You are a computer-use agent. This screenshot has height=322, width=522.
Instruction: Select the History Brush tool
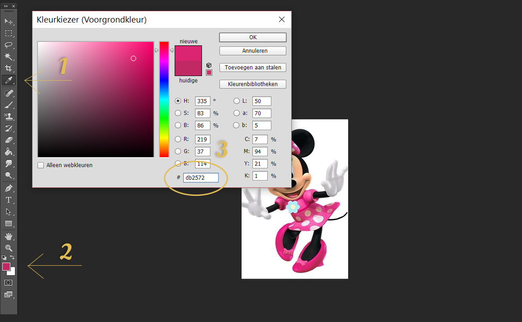pos(9,128)
